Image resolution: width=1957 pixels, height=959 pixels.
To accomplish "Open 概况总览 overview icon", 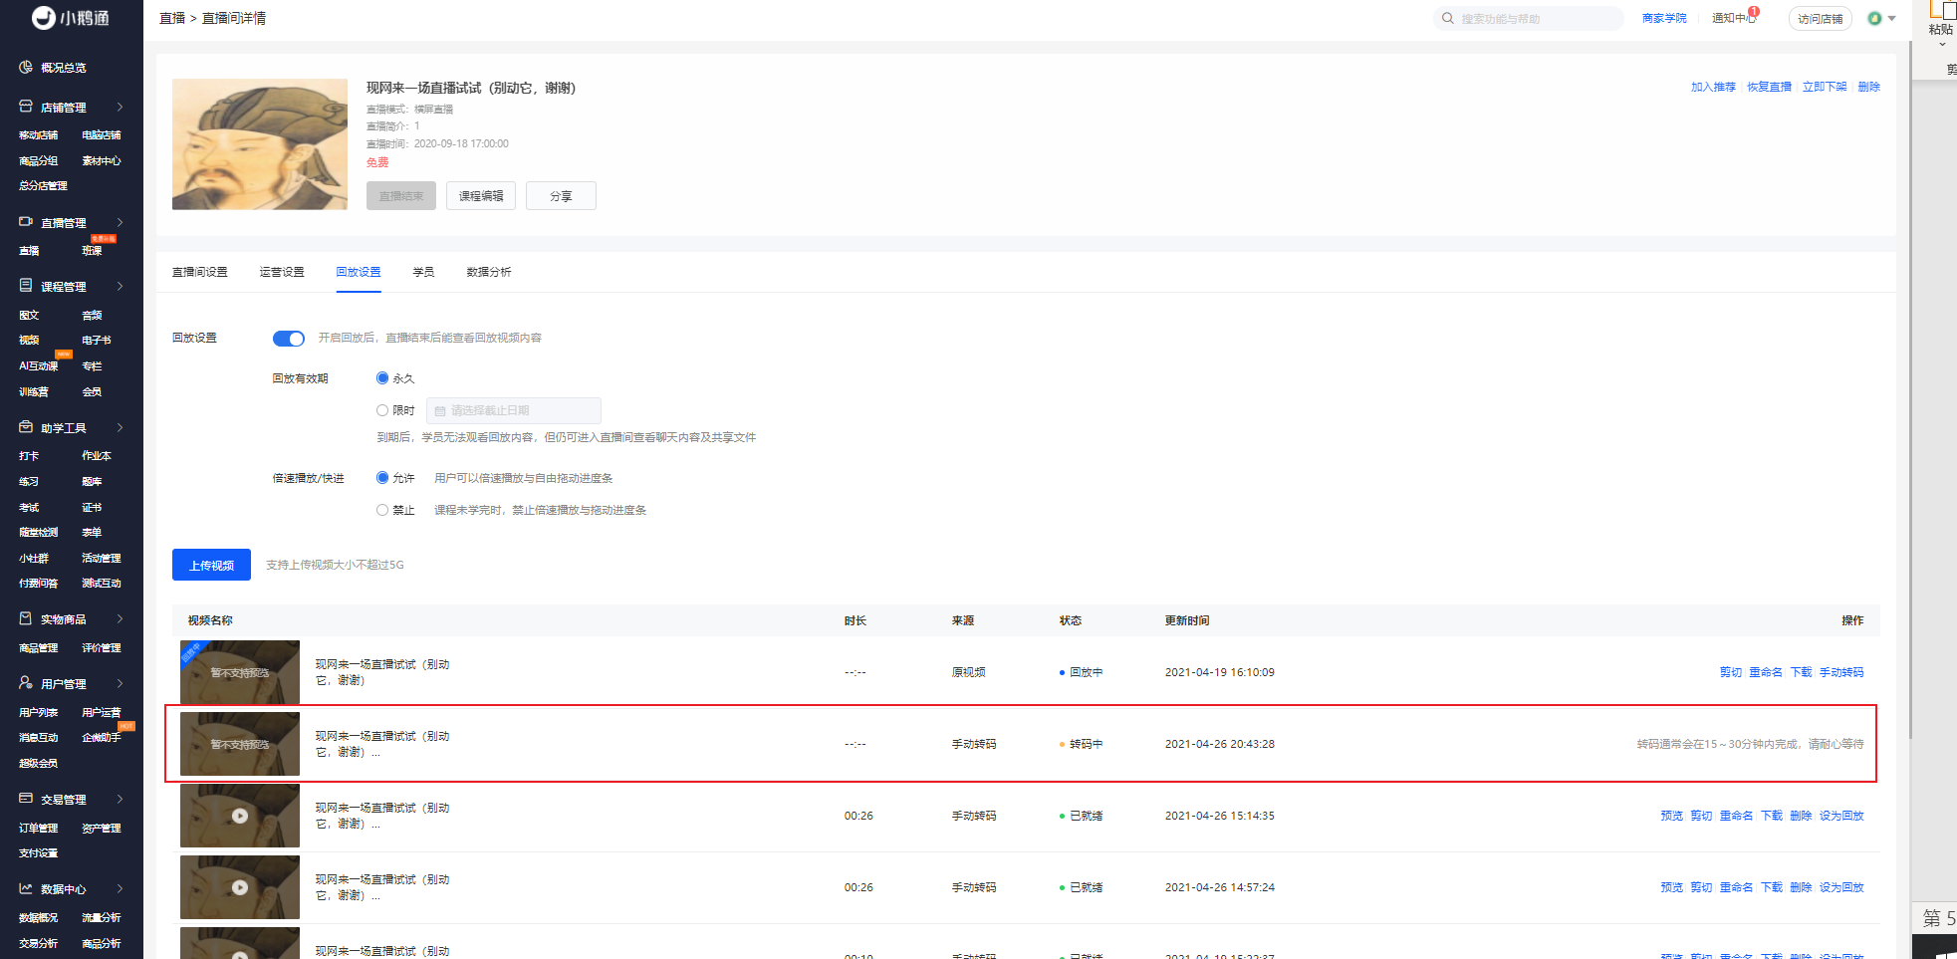I will (x=26, y=67).
